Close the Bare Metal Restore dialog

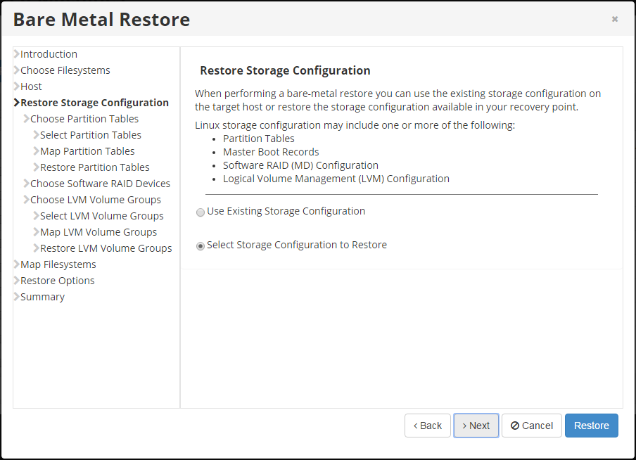click(615, 19)
